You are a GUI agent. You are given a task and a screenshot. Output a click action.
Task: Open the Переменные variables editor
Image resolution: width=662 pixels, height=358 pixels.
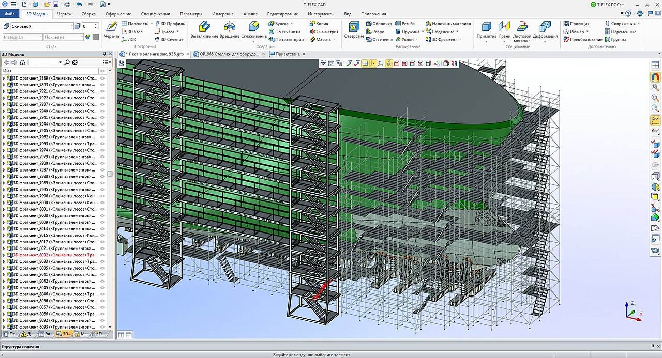(620, 32)
